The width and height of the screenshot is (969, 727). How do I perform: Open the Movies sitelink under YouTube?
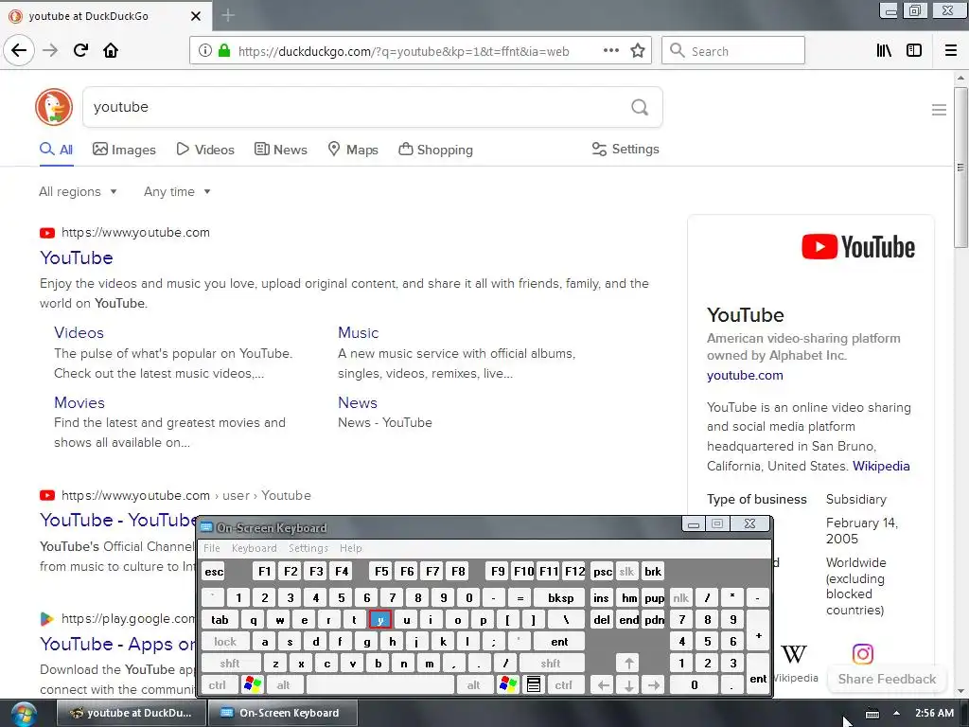pyautogui.click(x=79, y=402)
